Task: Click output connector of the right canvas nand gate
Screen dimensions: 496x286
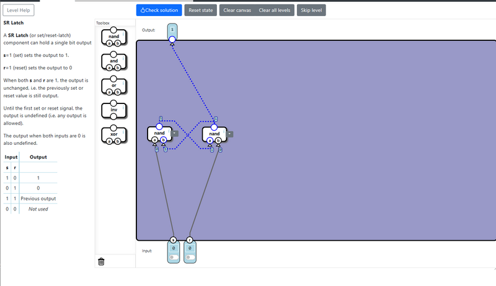Action: 214,128
